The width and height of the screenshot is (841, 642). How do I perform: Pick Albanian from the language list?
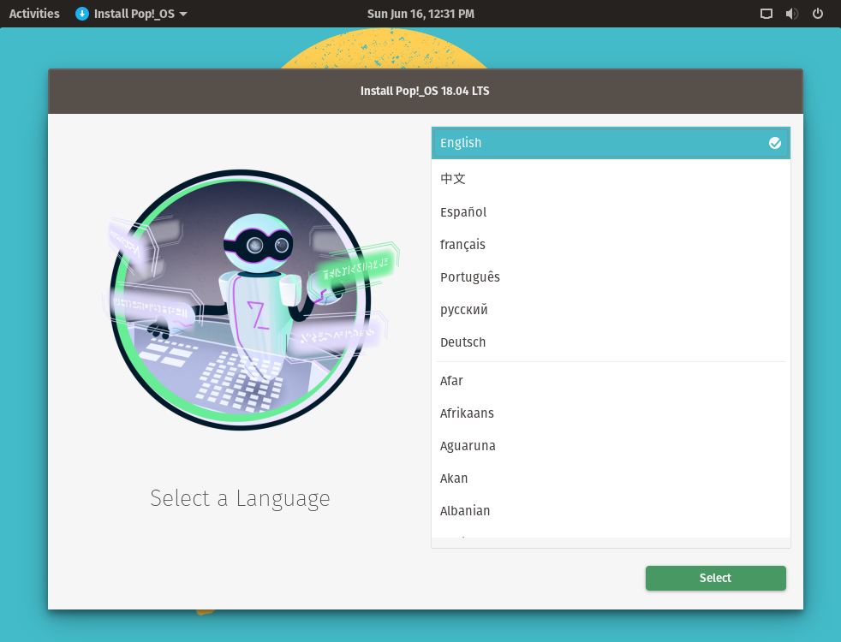pos(611,511)
